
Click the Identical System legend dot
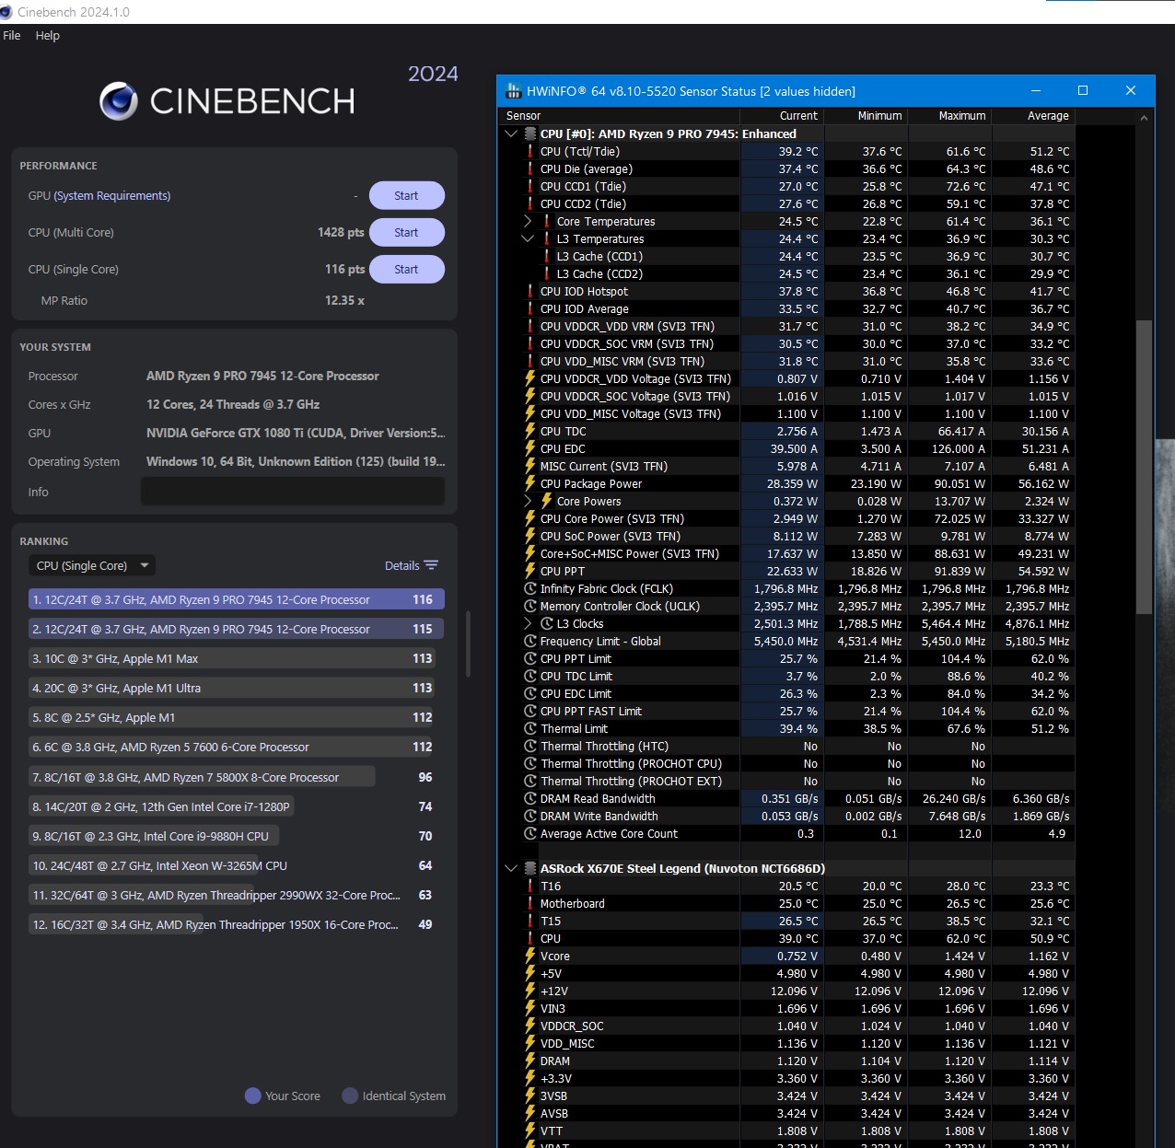[350, 1096]
